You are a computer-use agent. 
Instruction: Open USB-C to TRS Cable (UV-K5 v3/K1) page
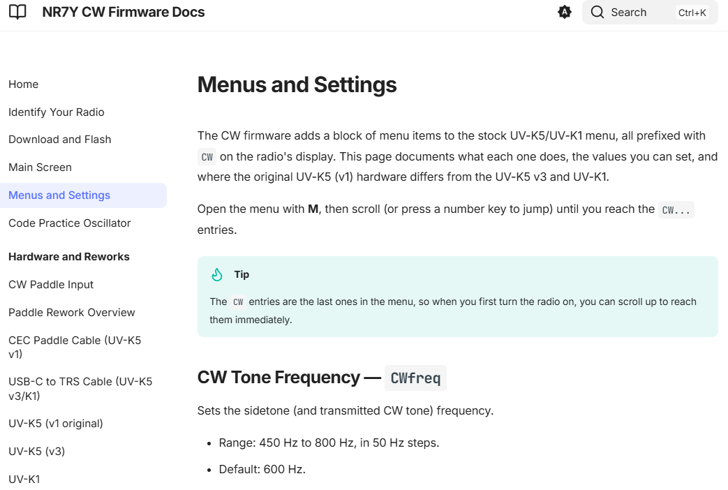click(80, 388)
